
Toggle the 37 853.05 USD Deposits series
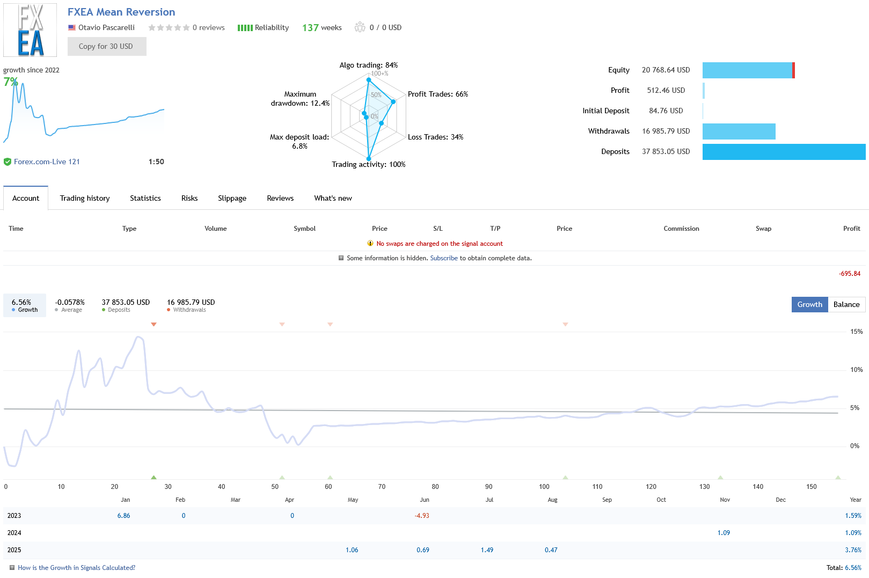(126, 305)
